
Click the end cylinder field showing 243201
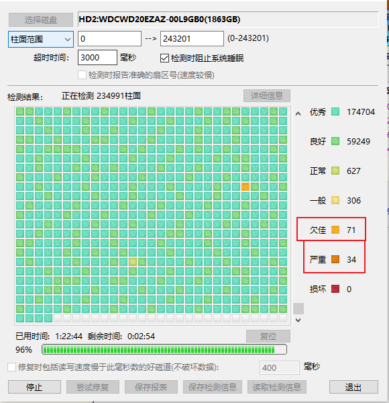pyautogui.click(x=192, y=38)
